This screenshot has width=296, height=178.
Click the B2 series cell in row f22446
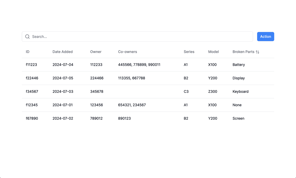(186, 78)
